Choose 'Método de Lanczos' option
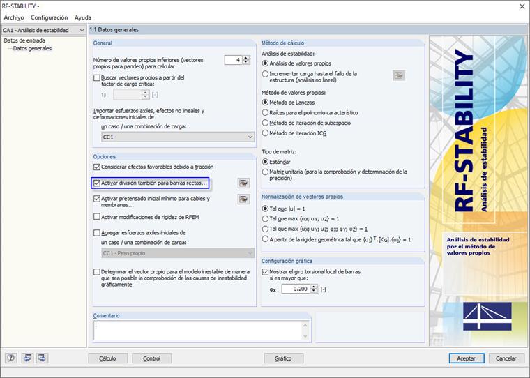Viewport: 530px width, 378px height. click(265, 102)
